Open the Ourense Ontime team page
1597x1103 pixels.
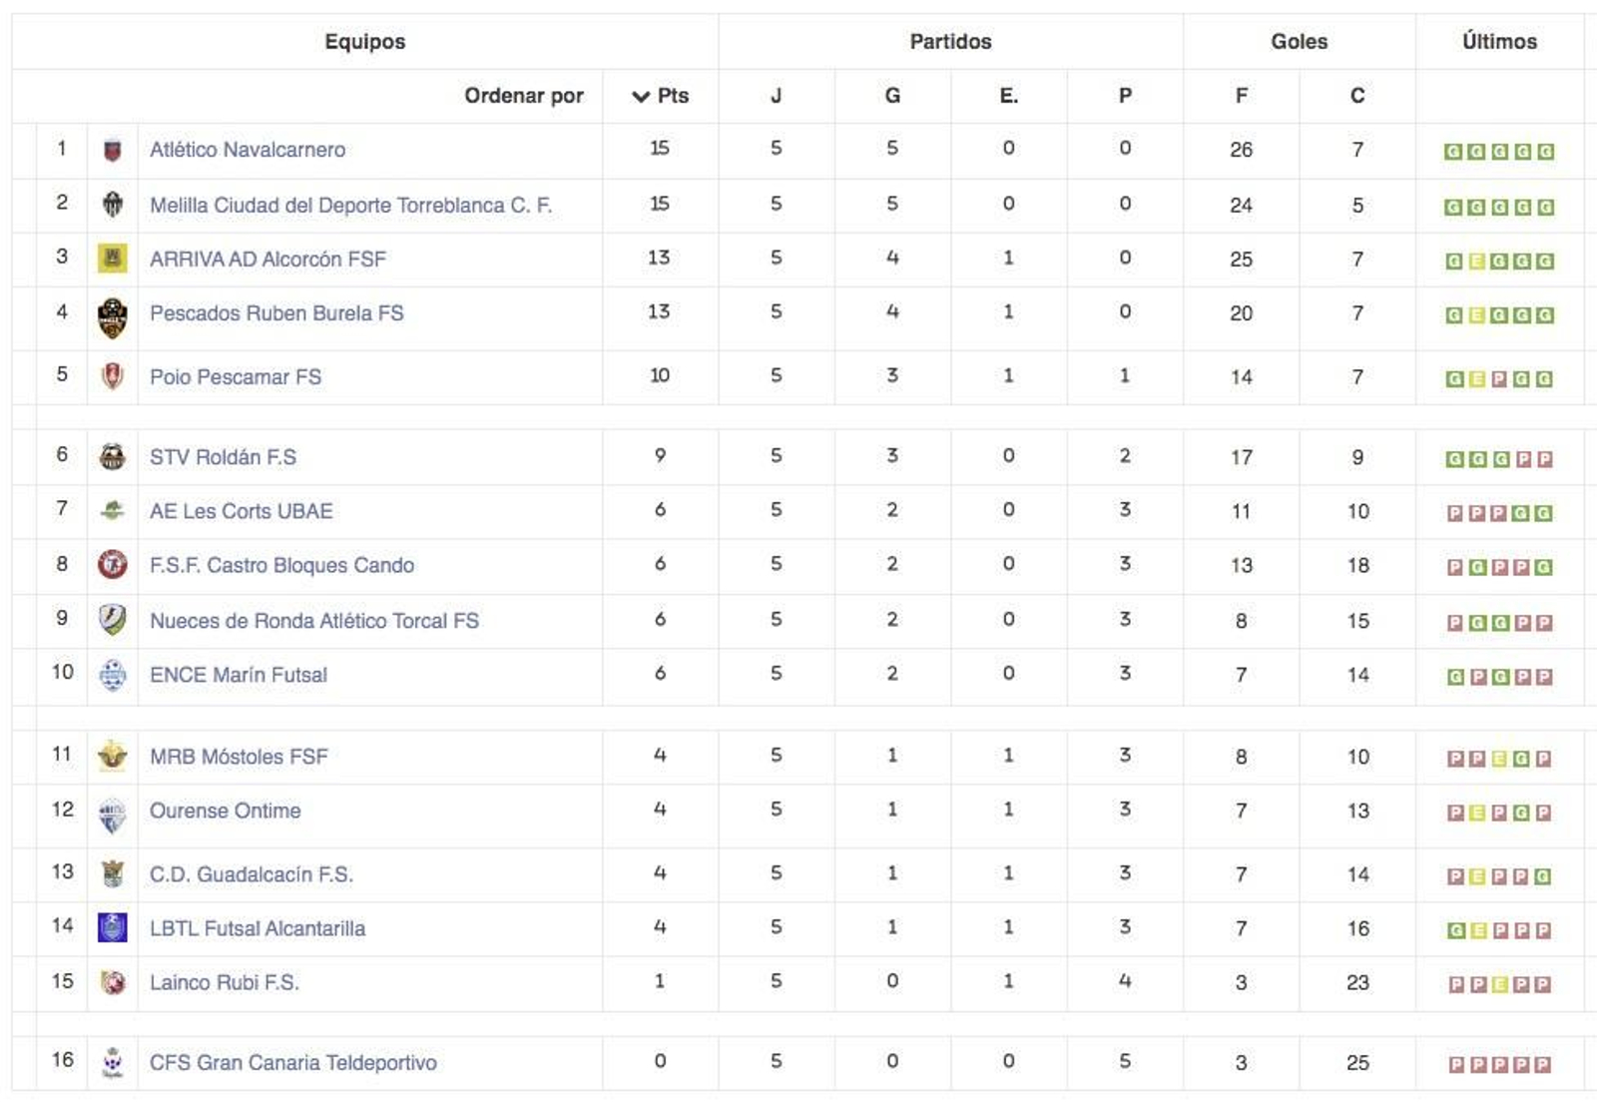click(225, 811)
